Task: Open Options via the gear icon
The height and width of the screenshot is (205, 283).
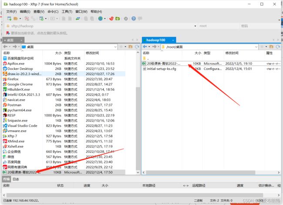Action: [126, 19]
